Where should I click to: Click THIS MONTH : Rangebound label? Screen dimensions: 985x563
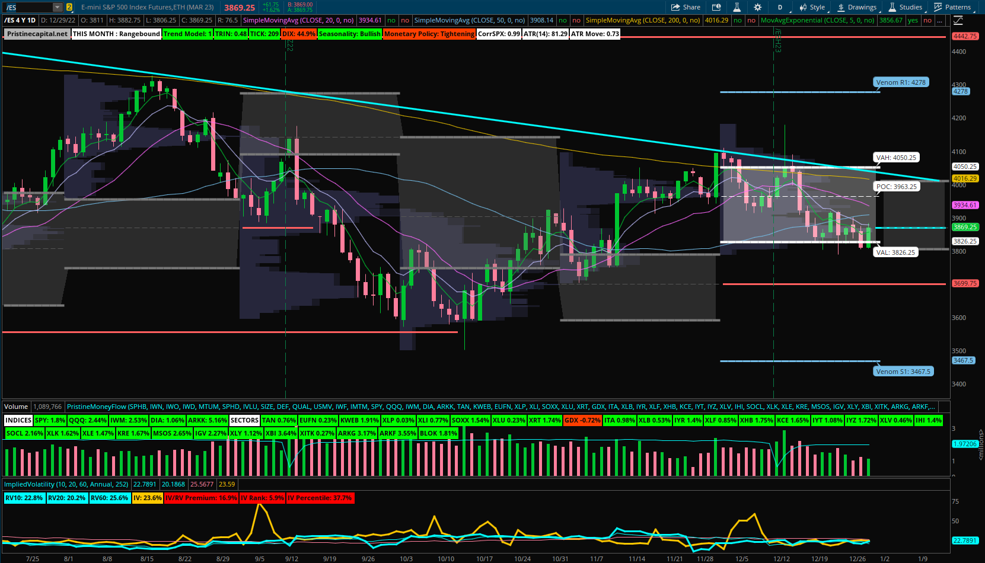click(x=116, y=34)
